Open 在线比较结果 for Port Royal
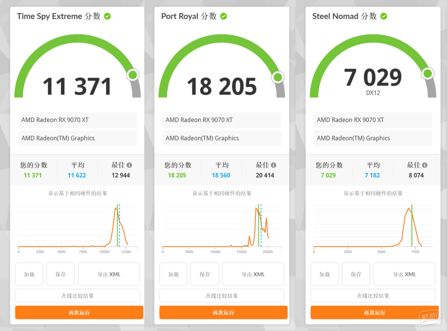 (222, 296)
